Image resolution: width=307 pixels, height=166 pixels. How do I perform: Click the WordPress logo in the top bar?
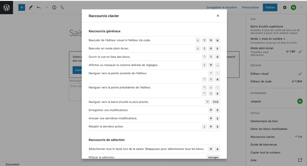(x=6, y=7)
